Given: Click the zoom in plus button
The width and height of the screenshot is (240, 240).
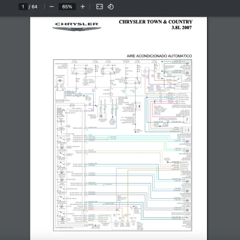Looking at the screenshot, I should pos(82,7).
